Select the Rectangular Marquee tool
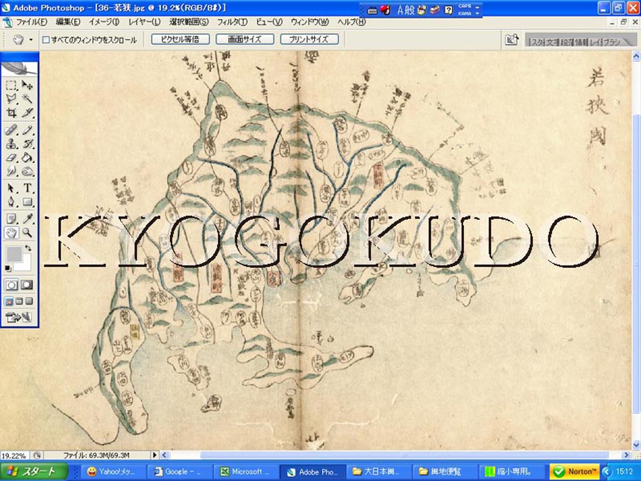641x481 pixels. (11, 85)
